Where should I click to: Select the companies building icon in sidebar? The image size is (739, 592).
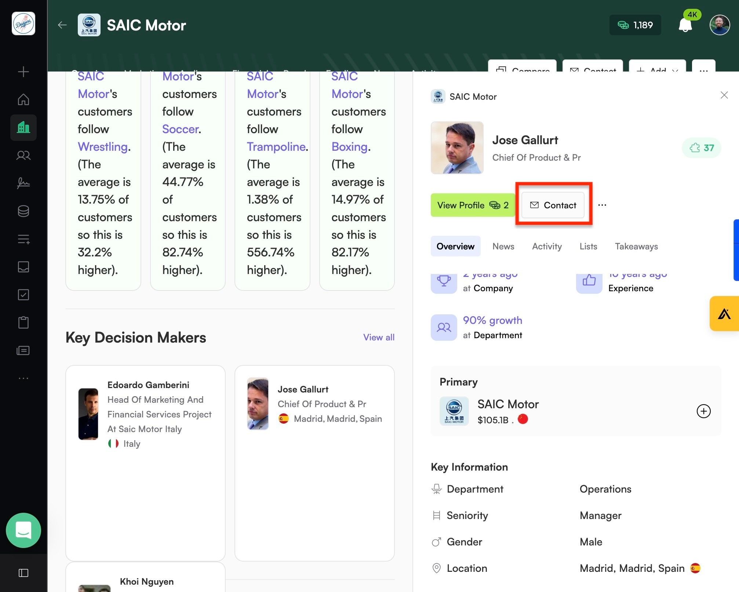[x=23, y=127]
